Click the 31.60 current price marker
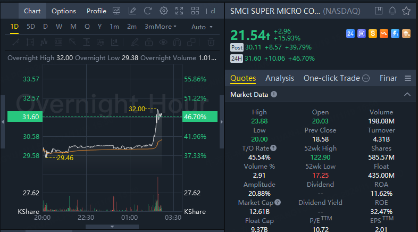 pos(25,117)
